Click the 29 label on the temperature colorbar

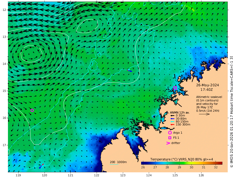[179, 167]
